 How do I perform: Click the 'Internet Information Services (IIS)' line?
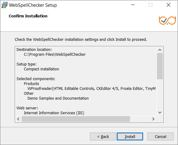tap(54, 113)
